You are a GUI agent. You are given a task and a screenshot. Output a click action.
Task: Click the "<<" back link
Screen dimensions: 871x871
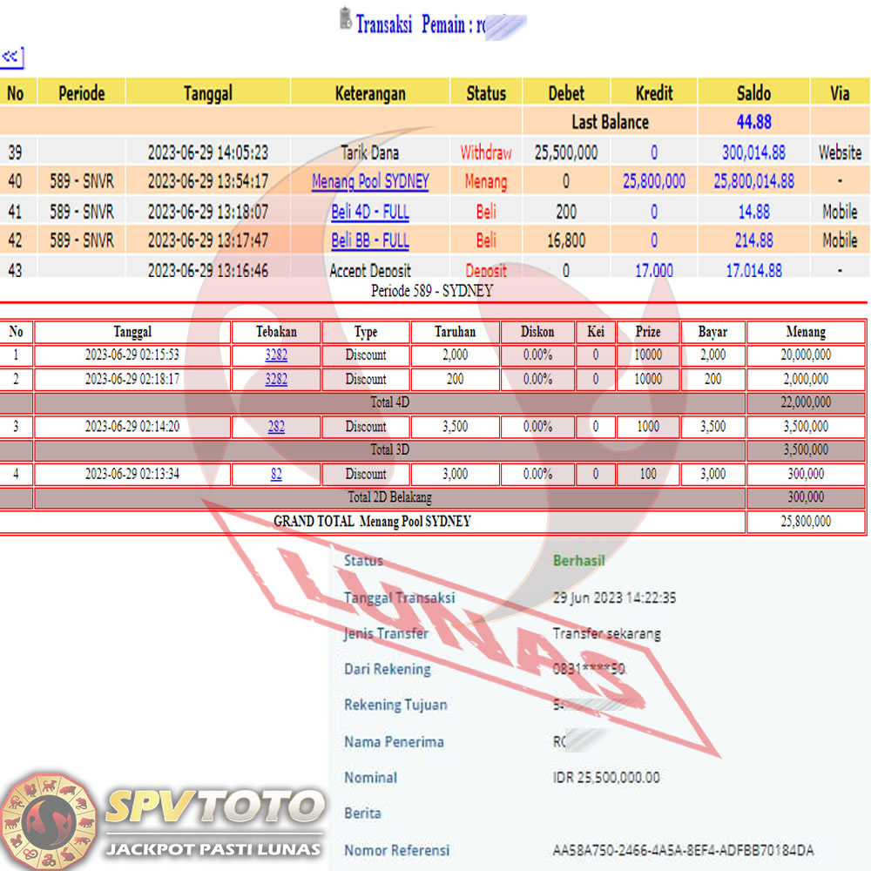tap(11, 57)
